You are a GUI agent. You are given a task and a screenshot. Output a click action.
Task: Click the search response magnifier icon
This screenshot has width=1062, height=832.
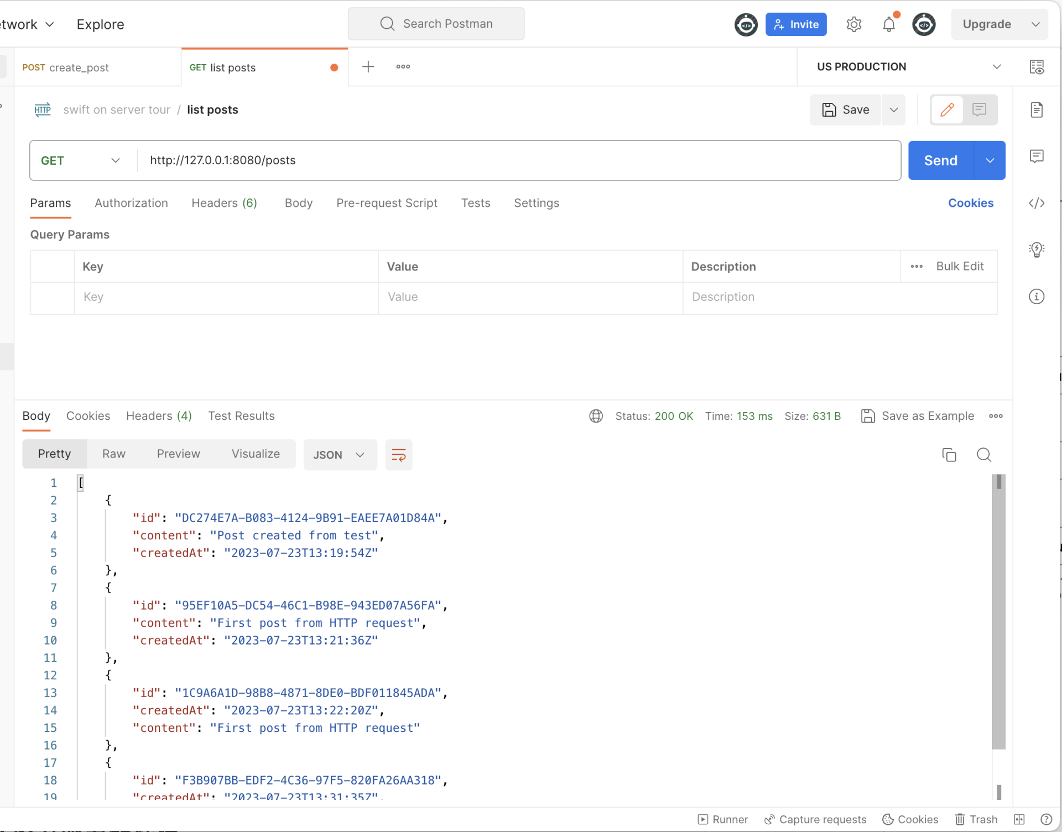(x=984, y=455)
